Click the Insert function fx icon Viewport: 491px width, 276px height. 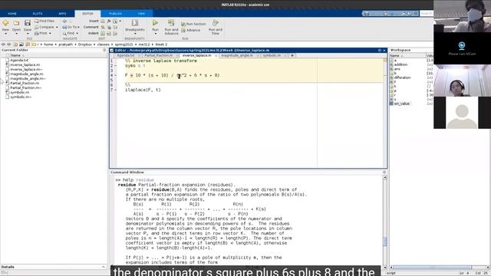click(109, 21)
